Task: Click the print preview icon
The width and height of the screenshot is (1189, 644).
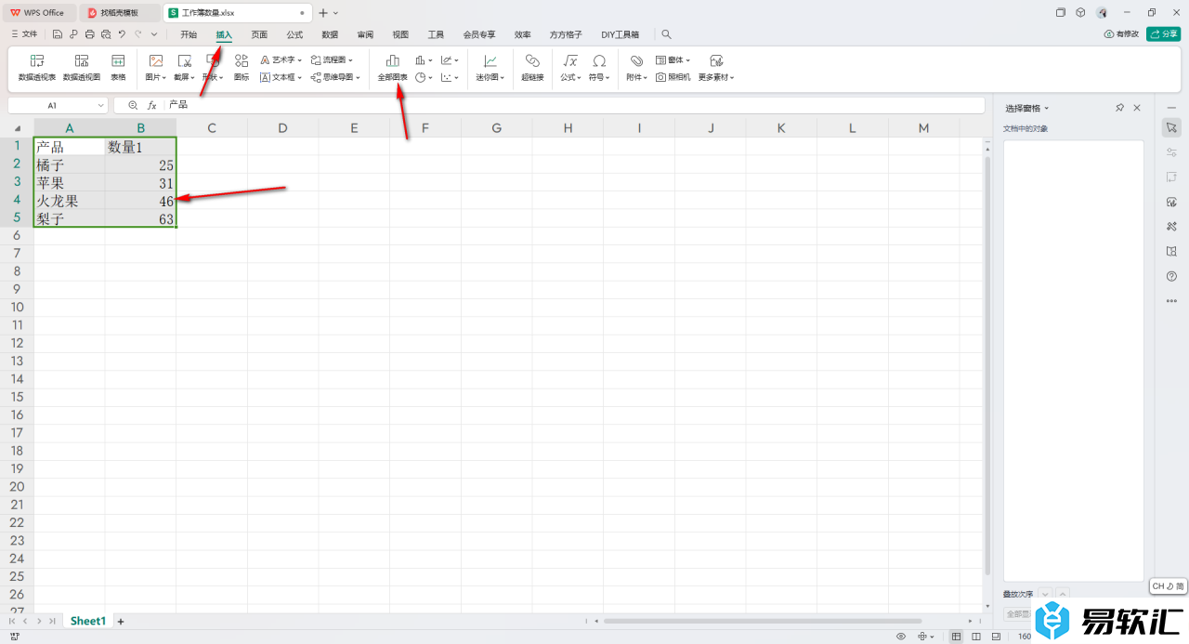Action: point(105,34)
